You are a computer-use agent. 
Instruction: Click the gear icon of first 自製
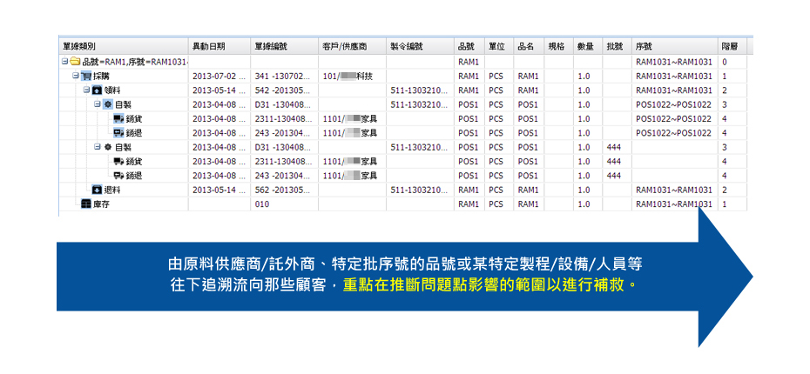[108, 104]
